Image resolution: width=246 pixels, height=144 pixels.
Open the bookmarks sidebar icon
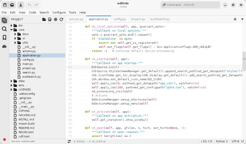coord(4,38)
